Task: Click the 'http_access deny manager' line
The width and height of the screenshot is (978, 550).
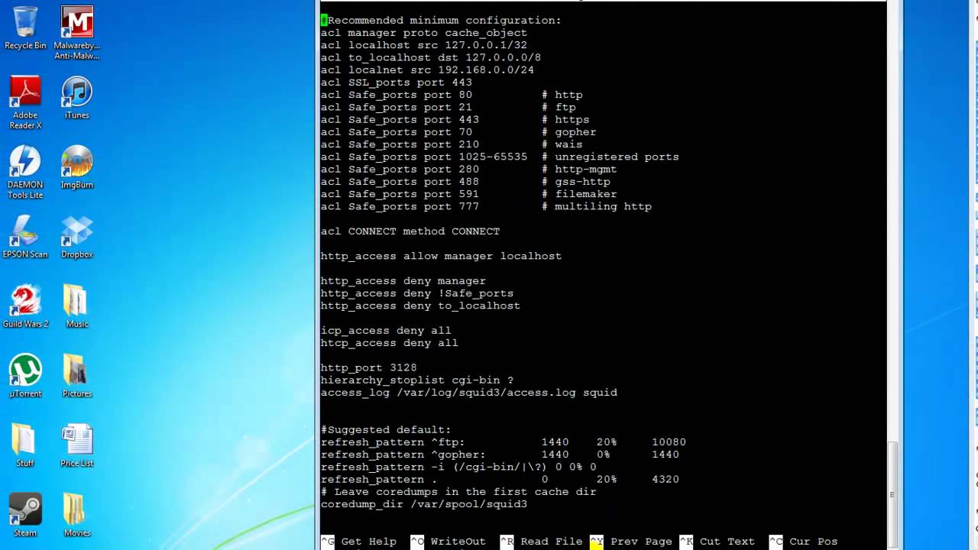Action: point(403,281)
